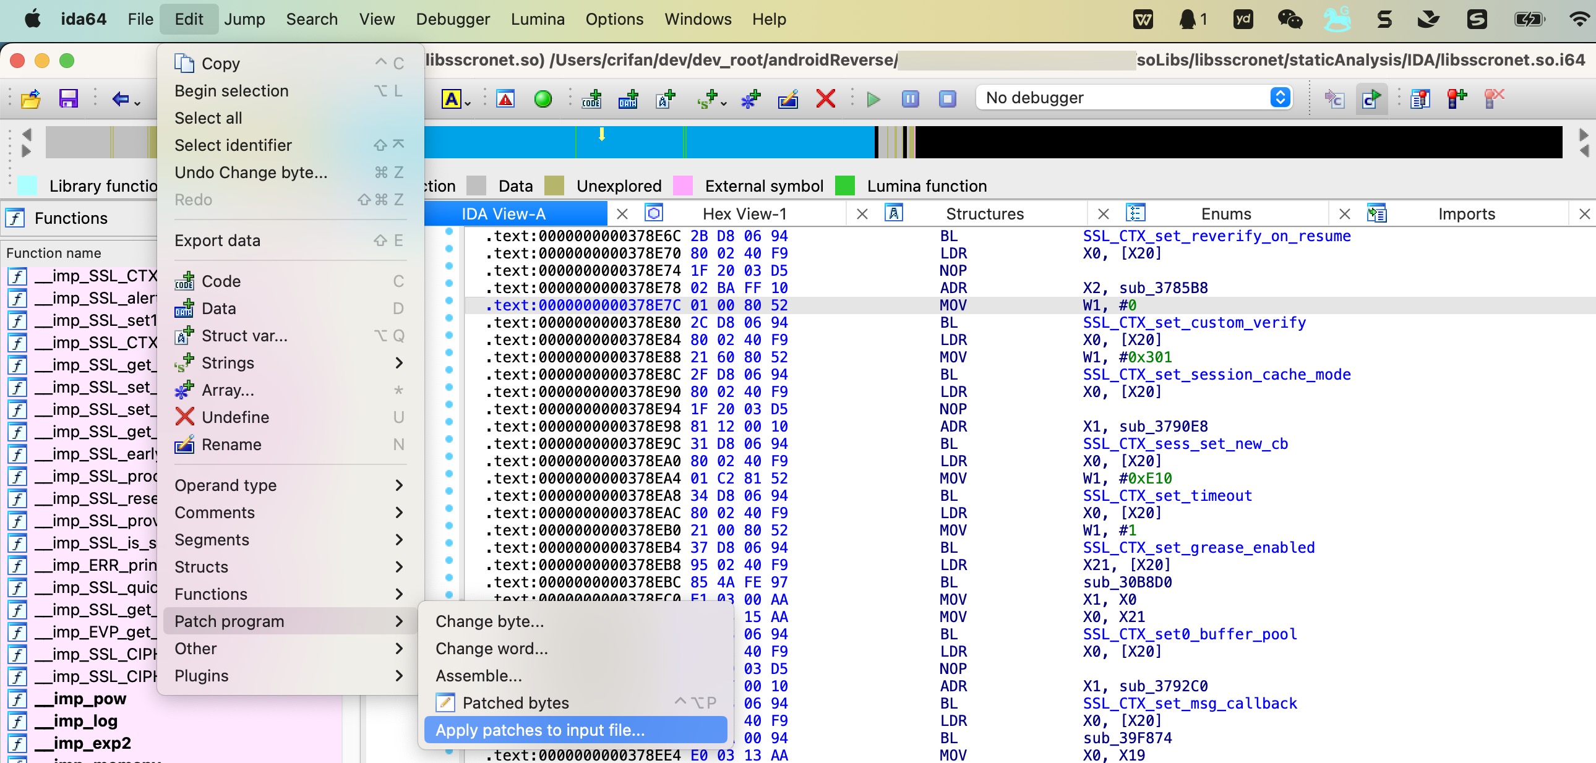This screenshot has width=1596, height=763.
Task: Click yellow arrow marker on navigation band
Action: (601, 134)
